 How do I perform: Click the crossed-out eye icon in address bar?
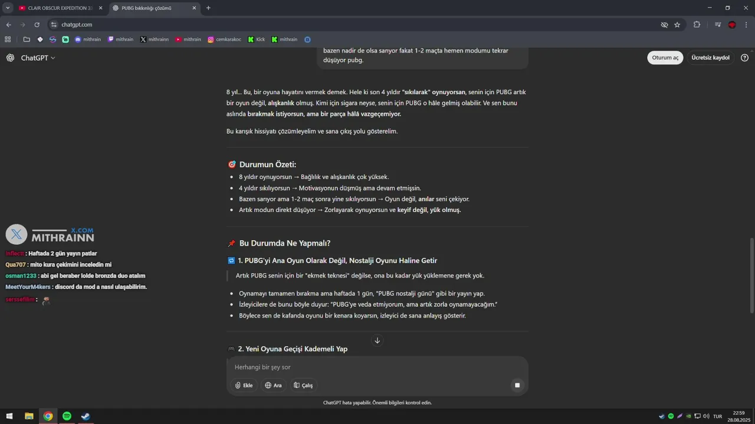pos(664,25)
